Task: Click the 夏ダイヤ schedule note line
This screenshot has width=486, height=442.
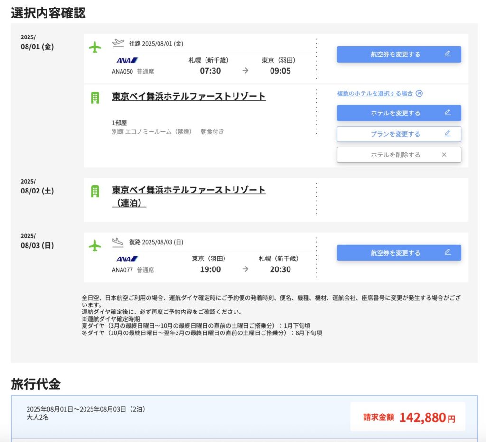Action: click(196, 326)
